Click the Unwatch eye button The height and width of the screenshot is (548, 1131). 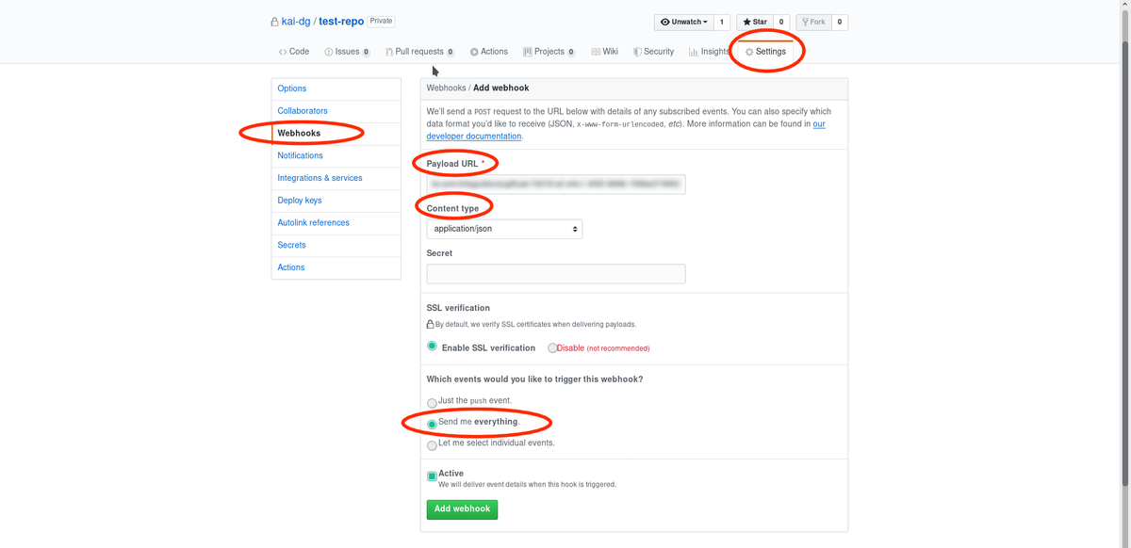click(x=685, y=22)
